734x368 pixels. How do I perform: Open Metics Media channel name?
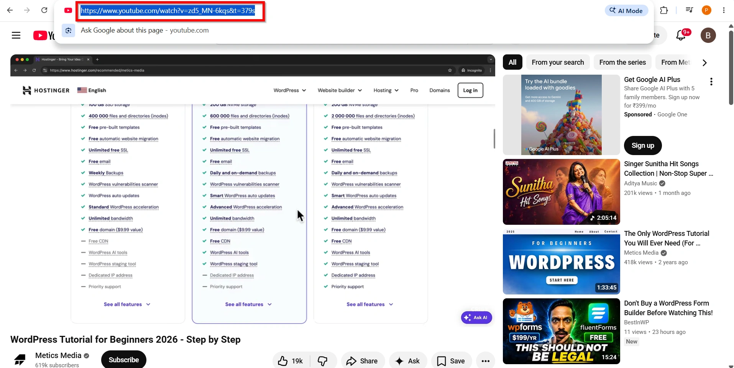point(58,355)
